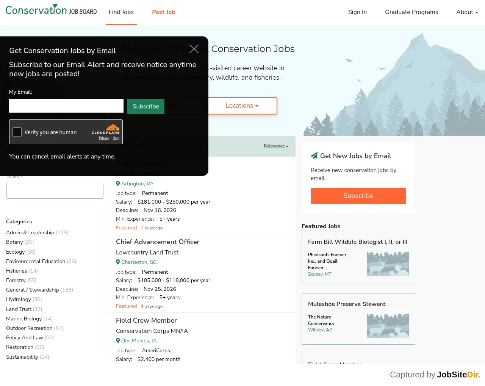Image resolution: width=485 pixels, height=386 pixels.
Task: Click the Farm Bill Wildlife Biologist thumbnail image
Action: coord(388,264)
